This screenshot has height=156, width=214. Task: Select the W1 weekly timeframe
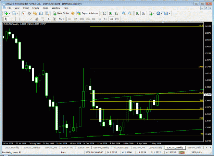[111, 19]
